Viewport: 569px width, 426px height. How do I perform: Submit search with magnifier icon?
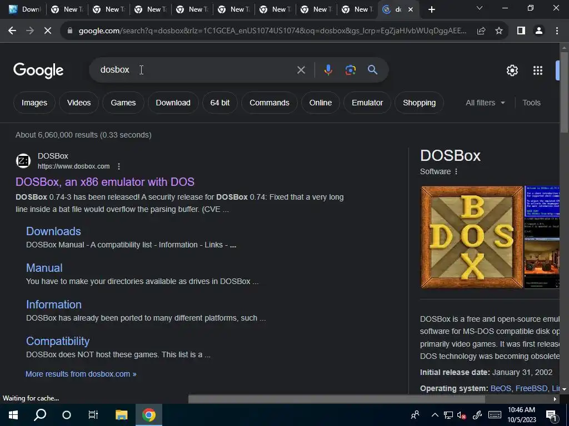(x=373, y=70)
